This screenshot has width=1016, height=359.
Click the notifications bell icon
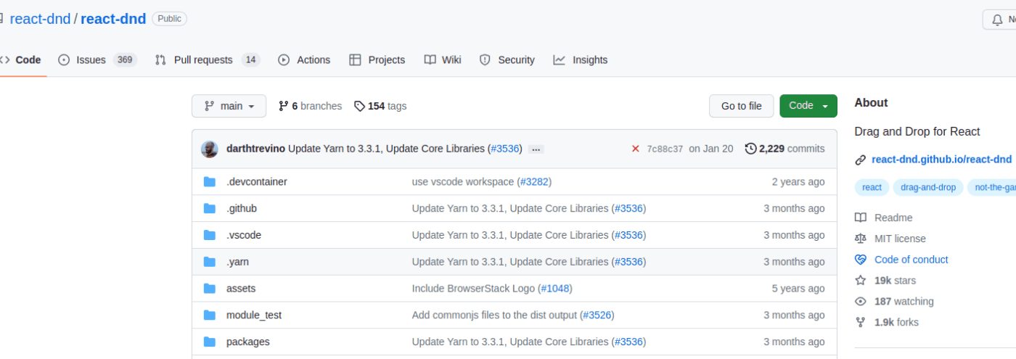(x=997, y=20)
